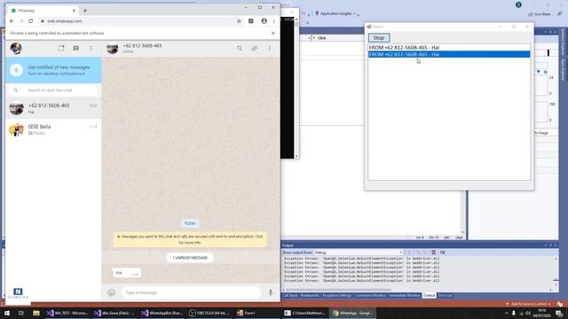The height and width of the screenshot is (319, 568).
Task: Click the contact avatar in the chat header
Action: tap(113, 48)
